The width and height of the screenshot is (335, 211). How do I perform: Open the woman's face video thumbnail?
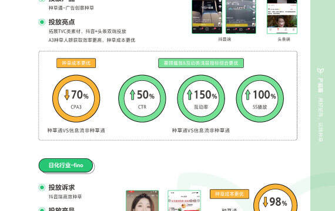point(142,200)
